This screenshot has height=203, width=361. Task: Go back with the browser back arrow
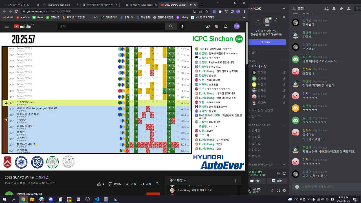click(x=4, y=12)
